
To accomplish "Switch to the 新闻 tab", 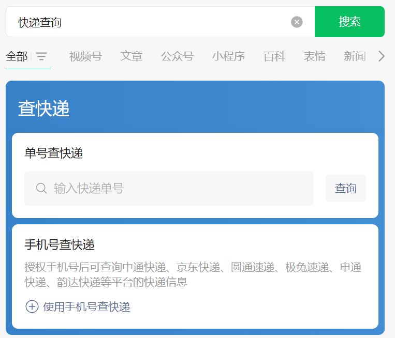I will (x=355, y=56).
